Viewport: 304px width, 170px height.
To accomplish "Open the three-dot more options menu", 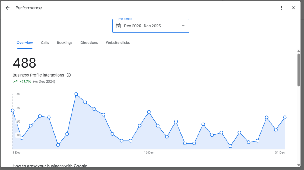I will [281, 8].
